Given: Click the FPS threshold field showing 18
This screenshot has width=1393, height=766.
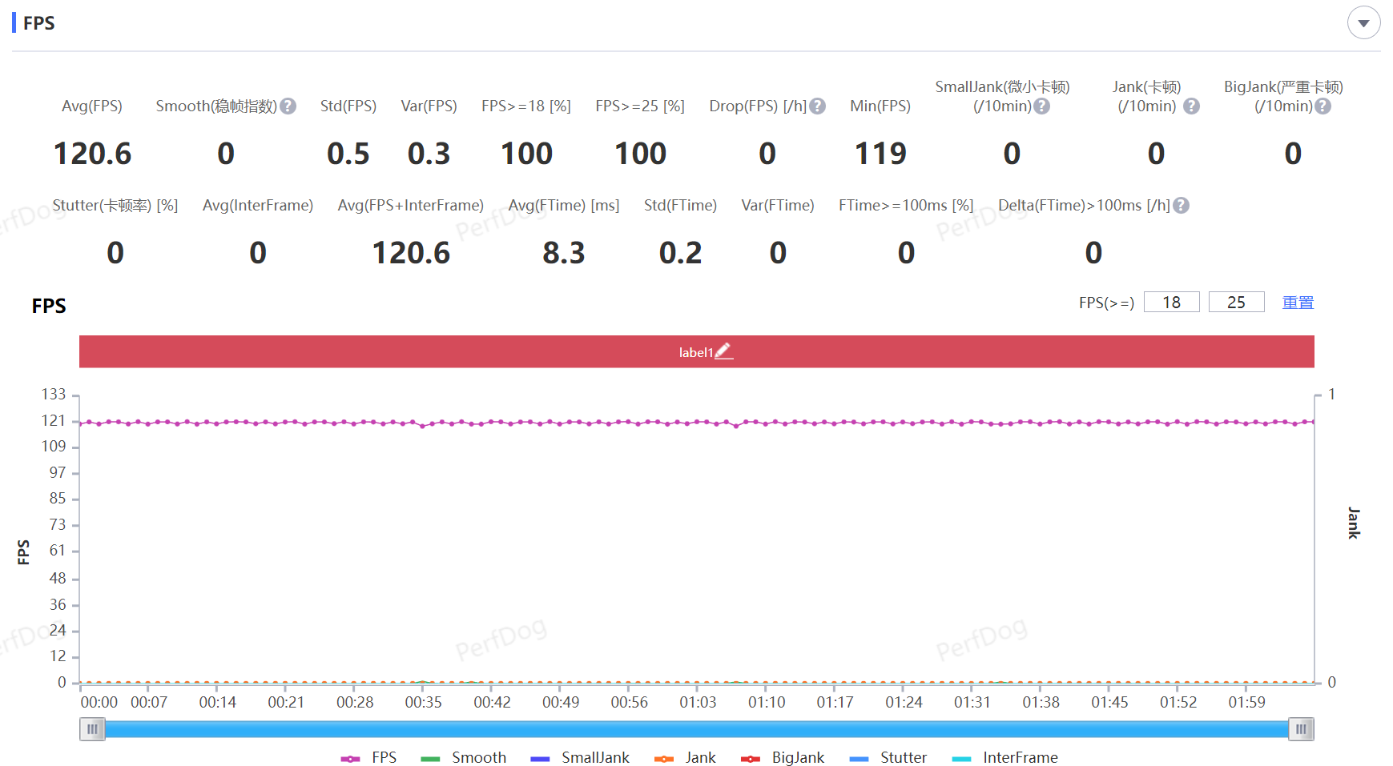Looking at the screenshot, I should [x=1171, y=302].
